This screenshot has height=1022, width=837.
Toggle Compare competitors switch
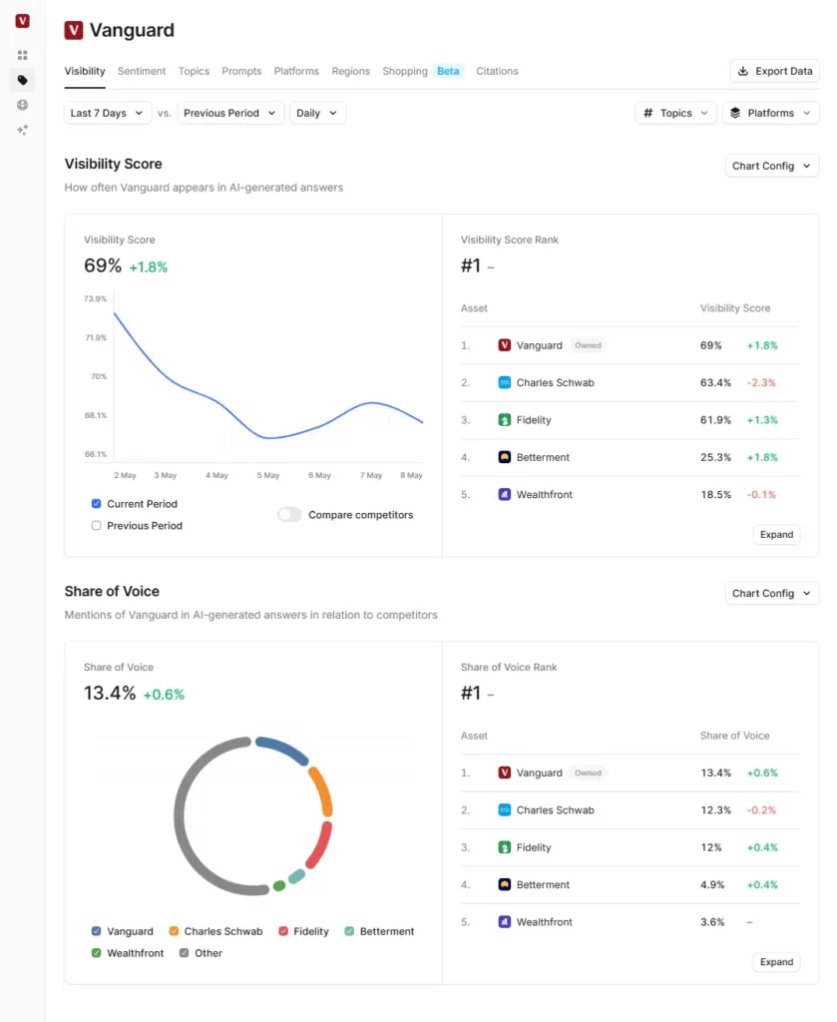pyautogui.click(x=290, y=514)
